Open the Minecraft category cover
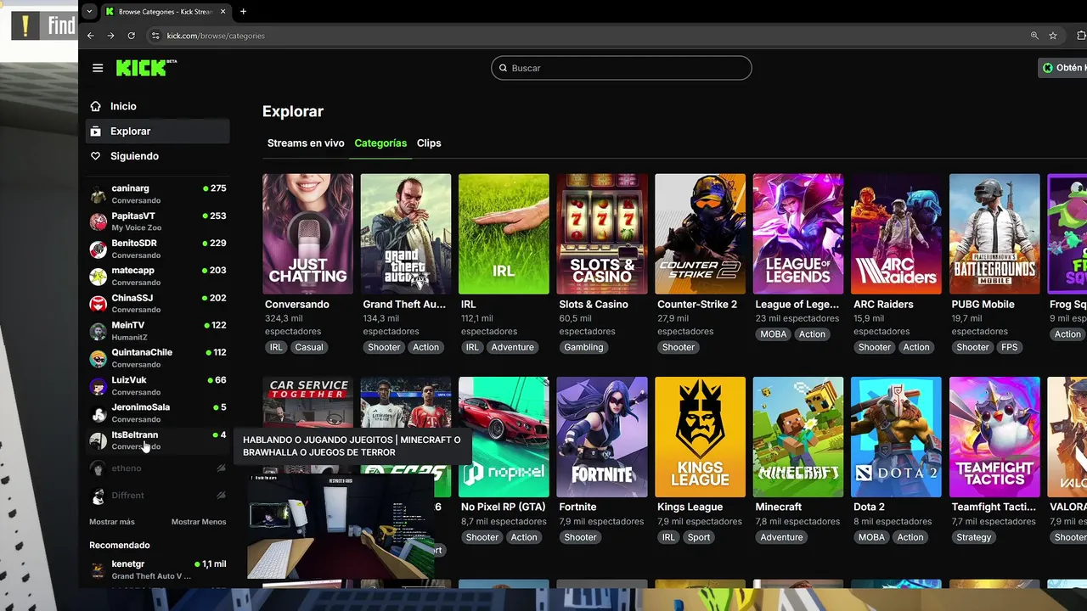The image size is (1087, 611). (798, 437)
